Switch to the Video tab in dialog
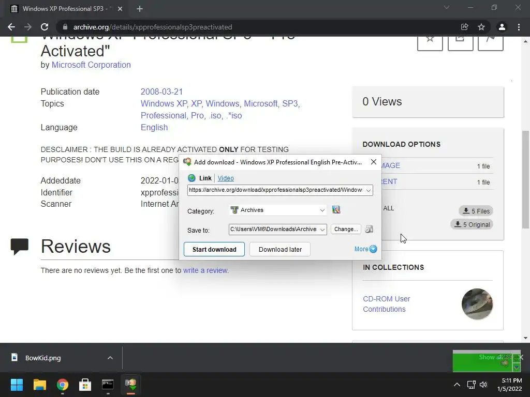 [226, 178]
